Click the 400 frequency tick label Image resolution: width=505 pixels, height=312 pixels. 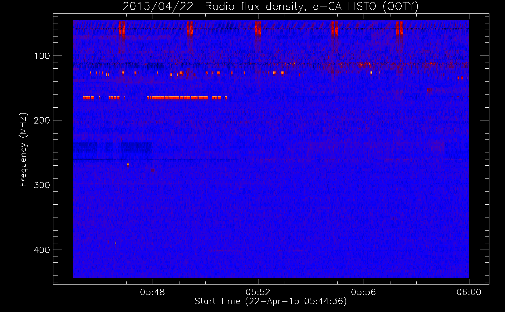42,250
